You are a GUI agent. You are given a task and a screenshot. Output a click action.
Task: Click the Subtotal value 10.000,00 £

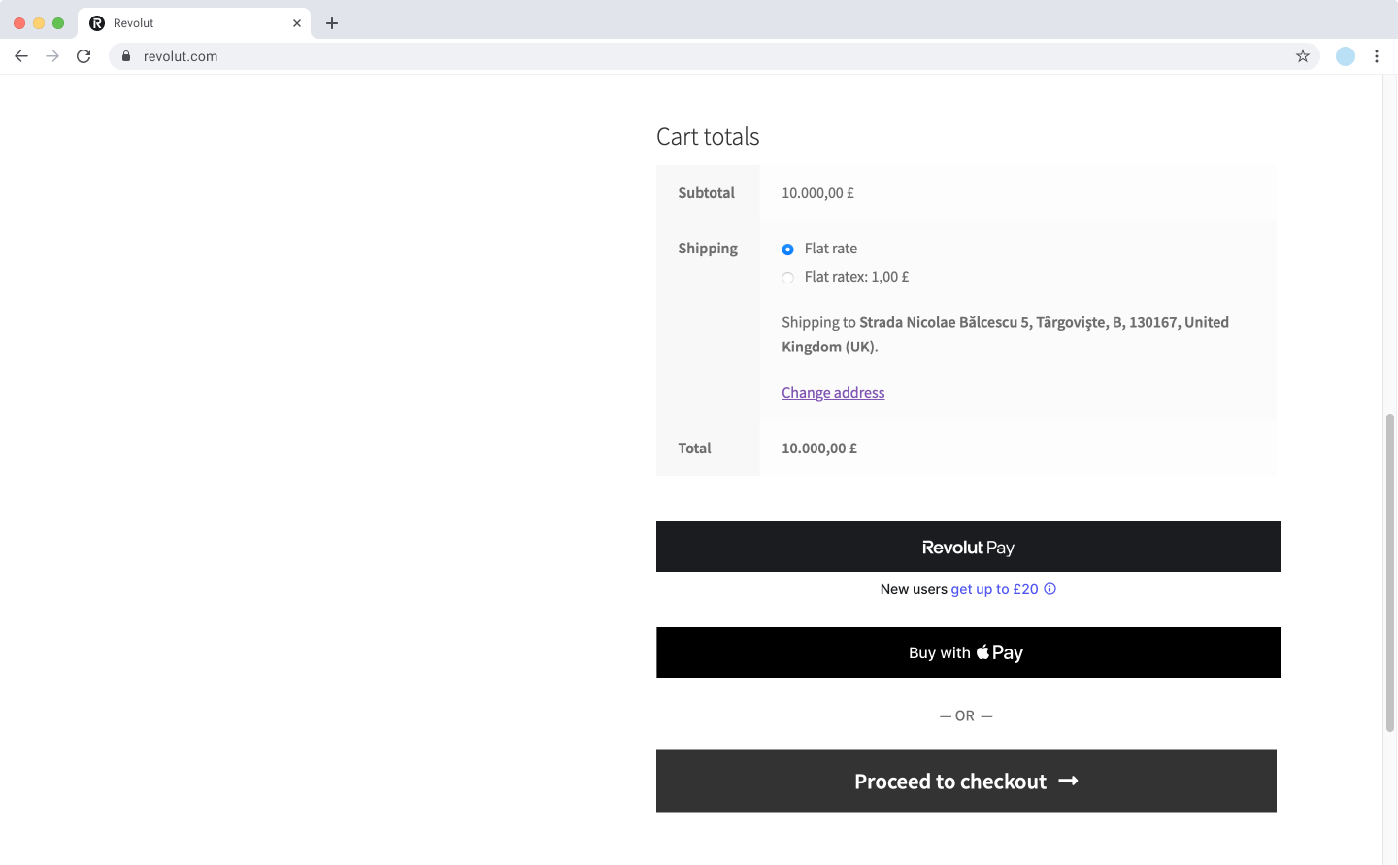pyautogui.click(x=817, y=193)
